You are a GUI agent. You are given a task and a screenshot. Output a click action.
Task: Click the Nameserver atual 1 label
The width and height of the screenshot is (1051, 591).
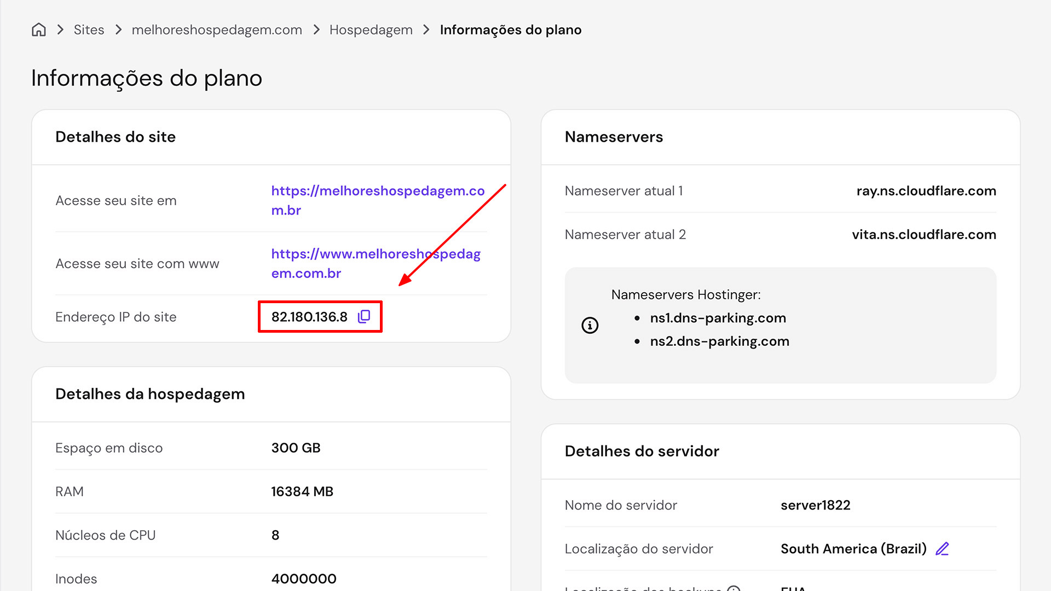(623, 191)
